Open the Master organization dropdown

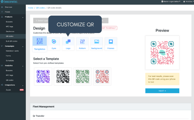pos(171,2)
